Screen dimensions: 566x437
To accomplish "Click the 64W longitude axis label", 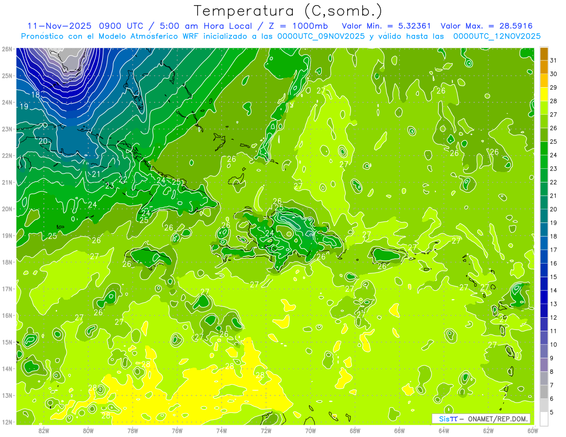I will 444,430.
